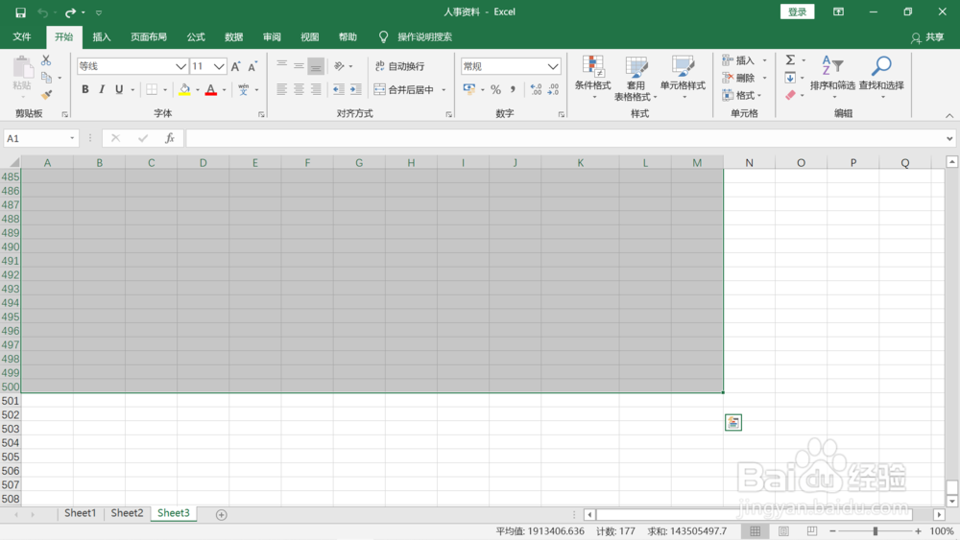Apply percent style to cells
The height and width of the screenshot is (540, 960).
pos(496,90)
